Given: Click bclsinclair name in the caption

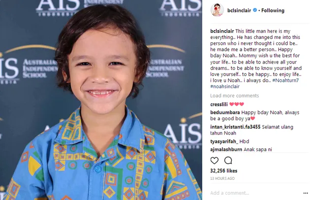Looking at the screenshot, I should (x=222, y=32).
